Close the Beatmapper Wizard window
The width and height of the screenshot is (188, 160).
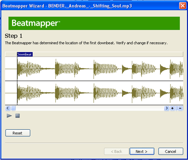tap(182, 6)
